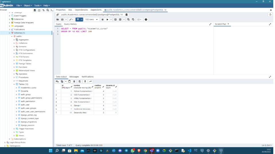Viewport: 275px width, 154px height.
Task: Switch to the Dependencies tab
Action: (x=81, y=10)
